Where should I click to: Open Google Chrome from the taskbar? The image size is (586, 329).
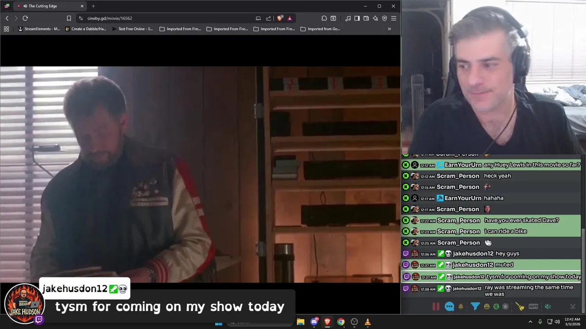click(341, 322)
